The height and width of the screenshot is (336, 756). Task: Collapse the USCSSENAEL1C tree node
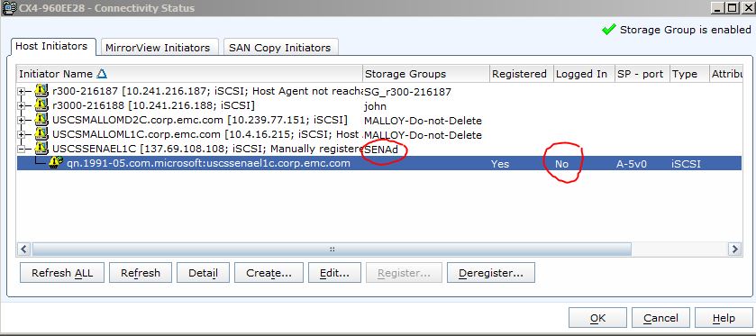click(22, 149)
